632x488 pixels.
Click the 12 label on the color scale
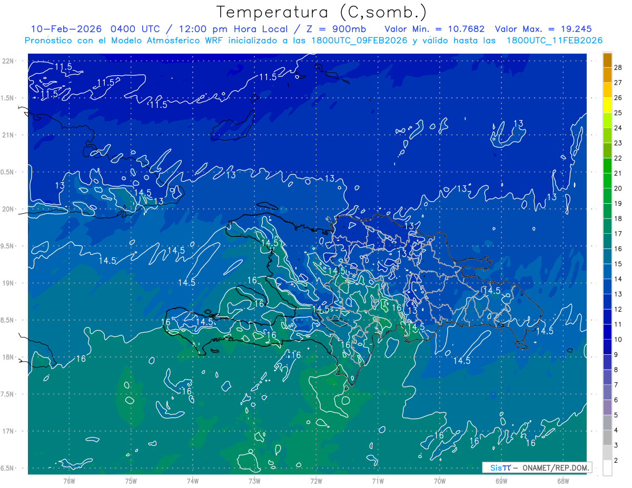pos(618,310)
